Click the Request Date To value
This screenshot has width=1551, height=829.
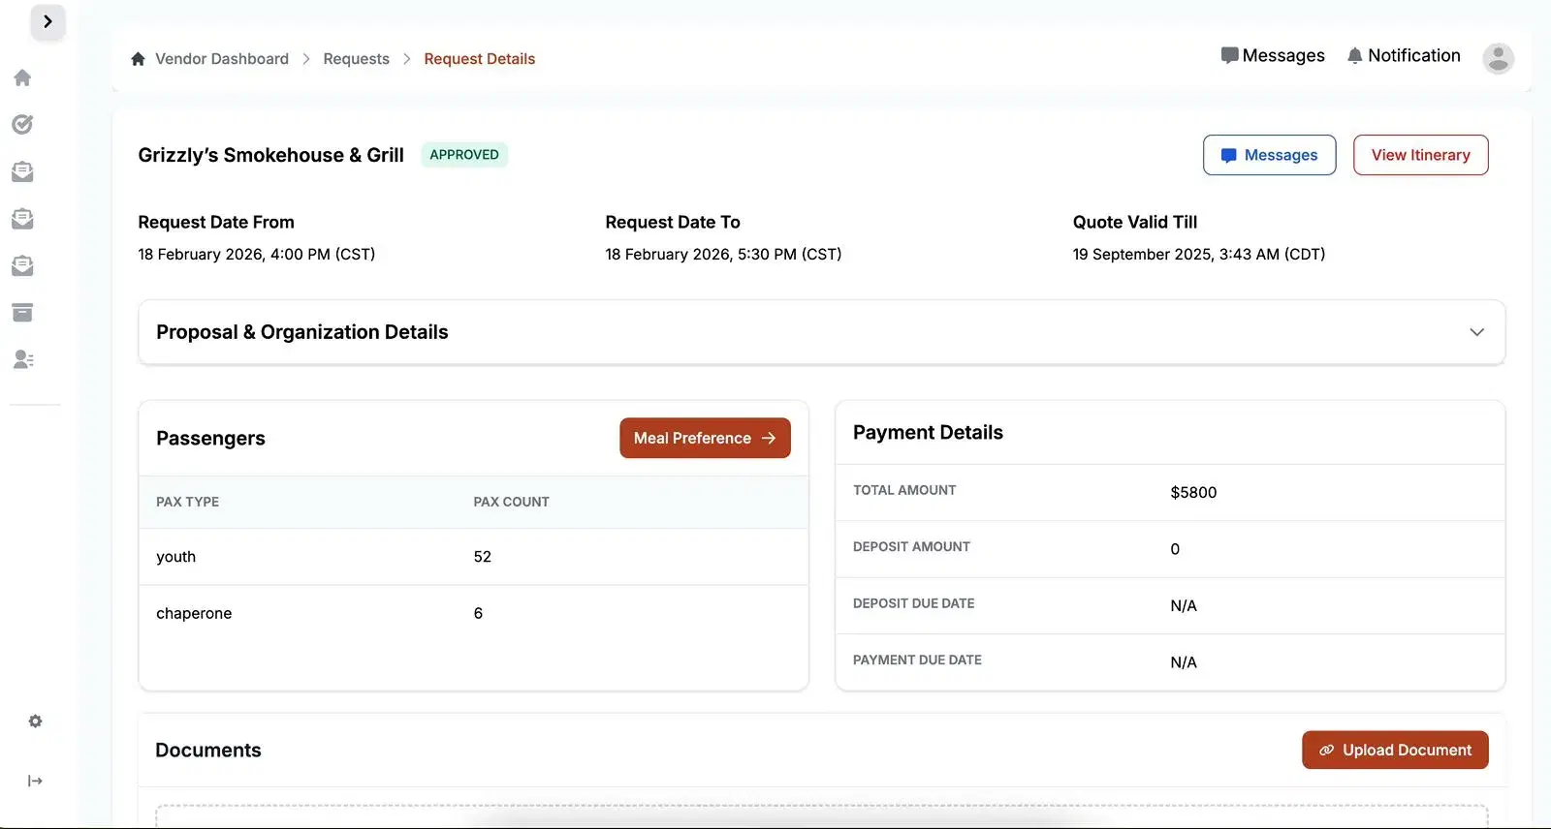[723, 254]
